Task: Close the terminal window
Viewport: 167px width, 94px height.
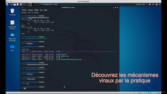Action: 118,8
